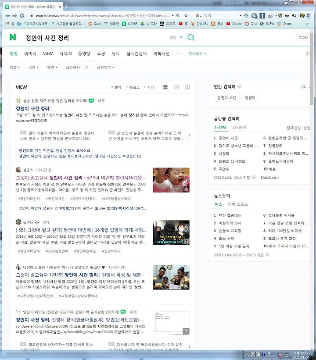Click the Korean IME A indicator in taskbar
Viewport: 316px width, 360px height.
(252, 354)
